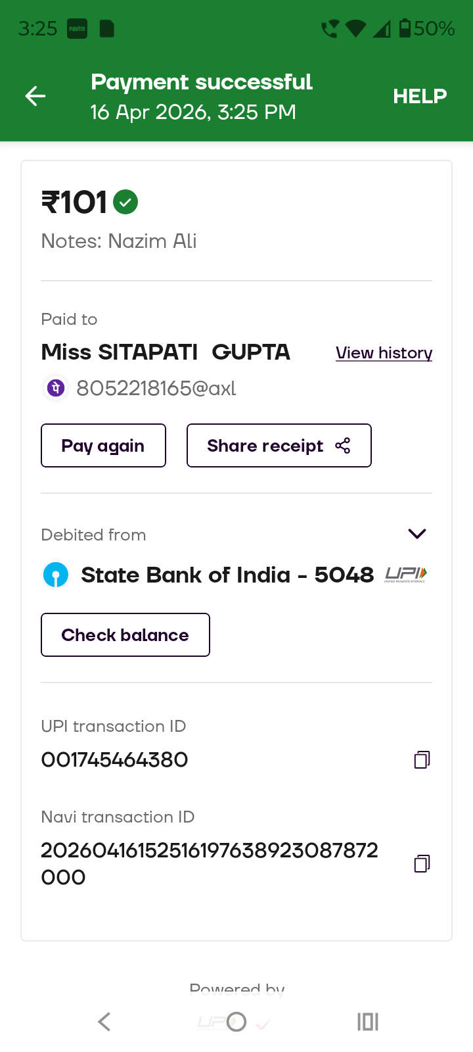Screen dimensions: 473x1052
Task: Tap the Paytm notification icon in status bar
Action: coord(77,29)
